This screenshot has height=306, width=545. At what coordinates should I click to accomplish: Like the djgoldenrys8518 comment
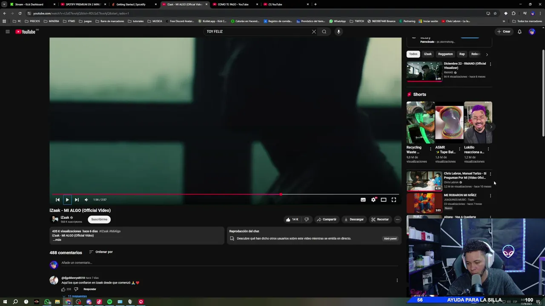click(x=63, y=289)
